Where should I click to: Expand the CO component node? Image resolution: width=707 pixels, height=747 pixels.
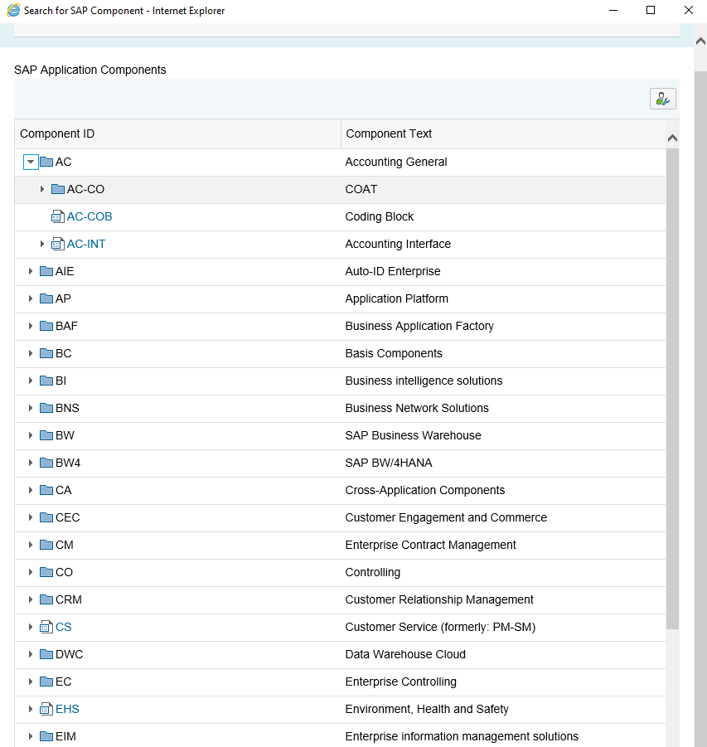(x=31, y=572)
